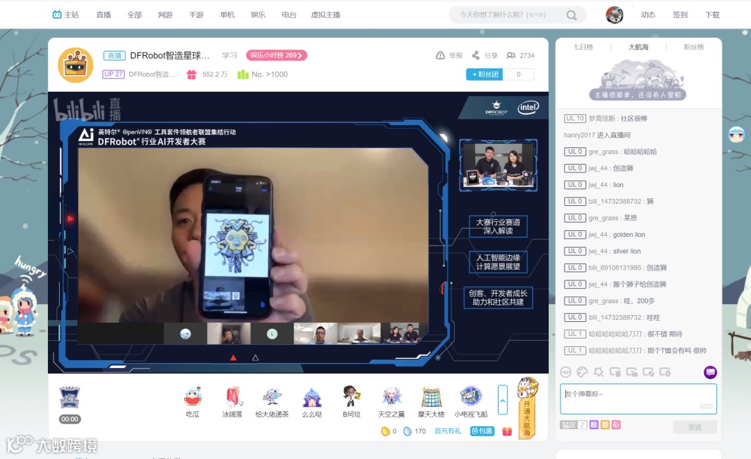The height and width of the screenshot is (459, 751).
Task: Open the 娱乐小时榜 269 ranking badge
Action: point(276,55)
